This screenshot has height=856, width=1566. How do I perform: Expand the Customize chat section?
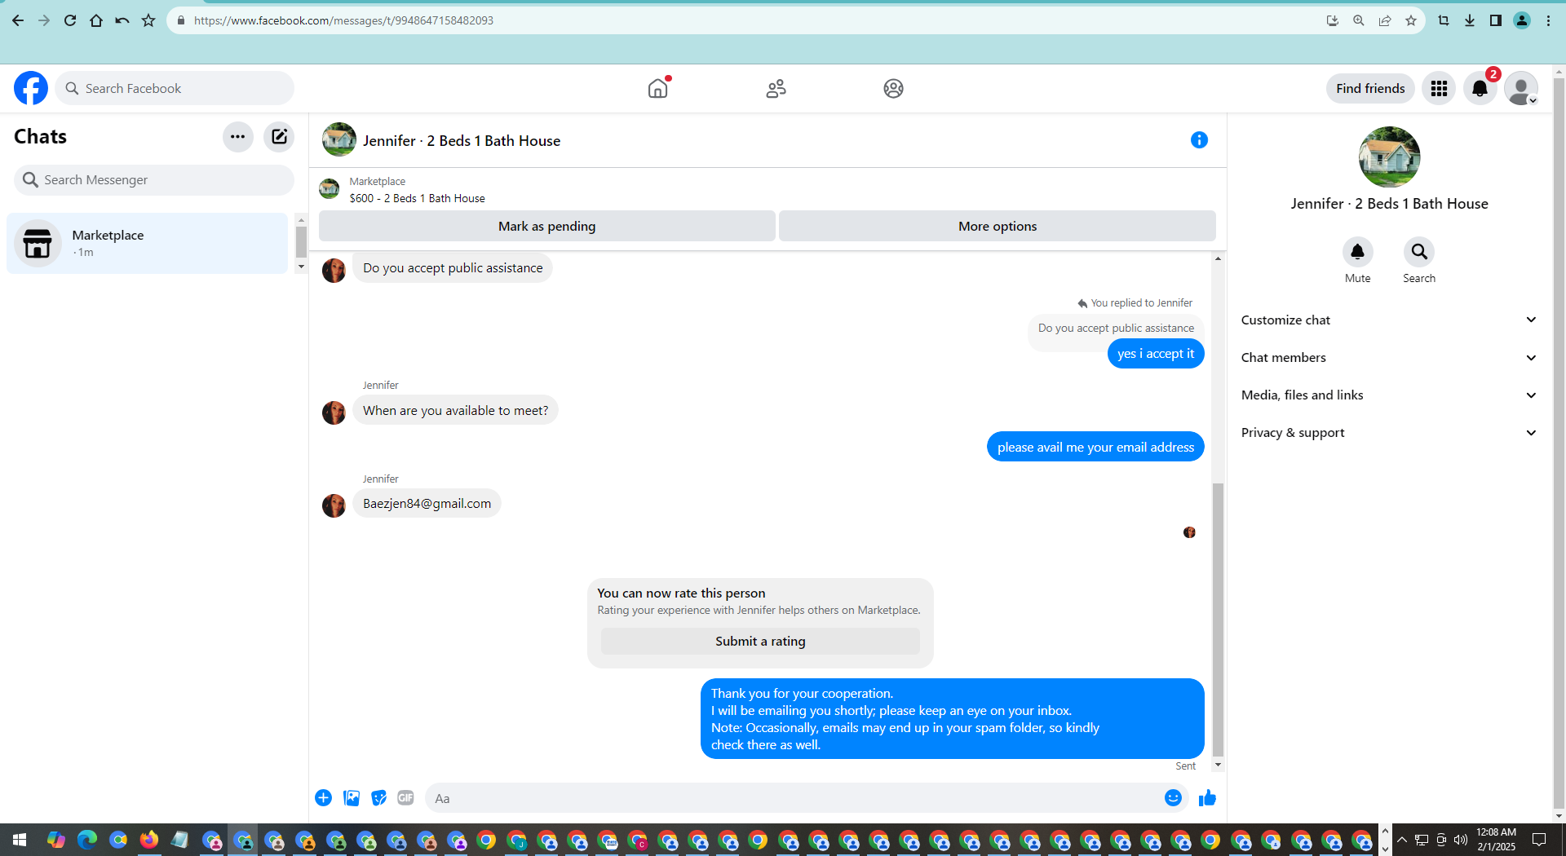click(1388, 320)
